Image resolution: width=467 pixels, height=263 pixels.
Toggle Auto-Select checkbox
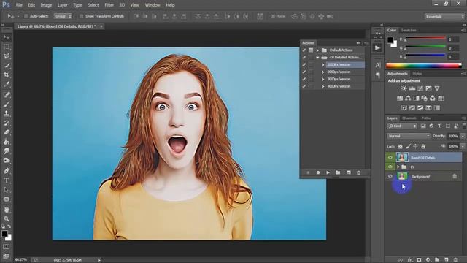coord(26,16)
